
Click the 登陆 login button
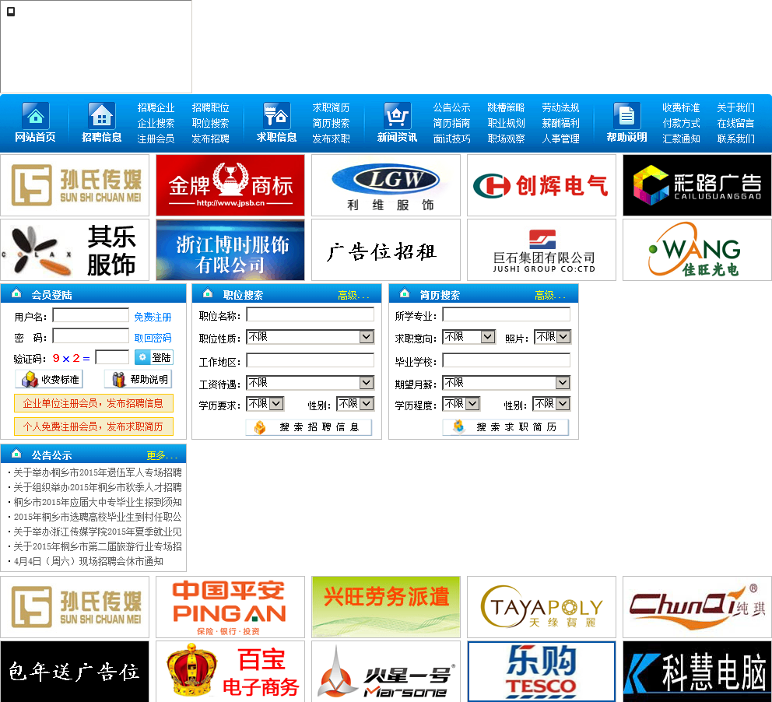(154, 357)
